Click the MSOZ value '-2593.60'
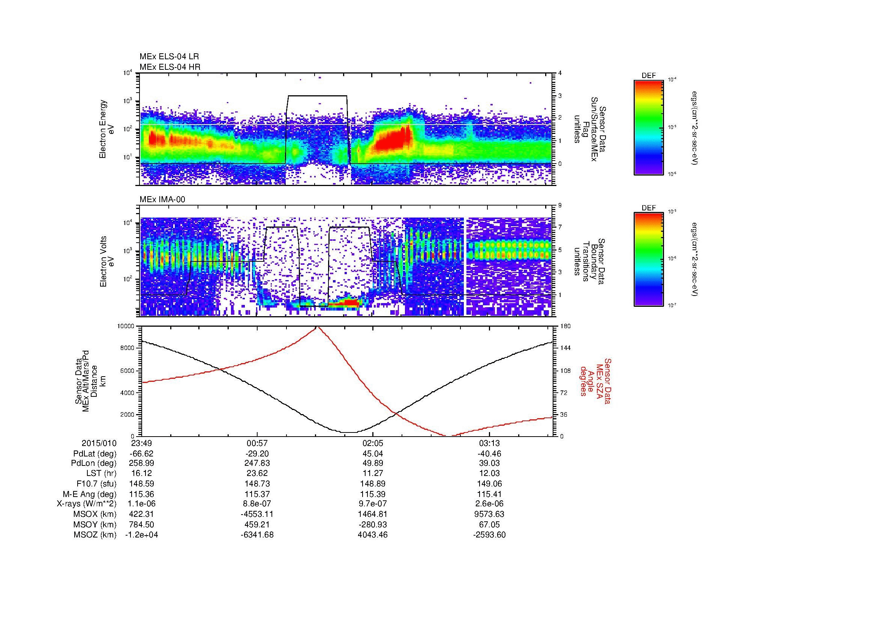The image size is (877, 620). [x=489, y=535]
